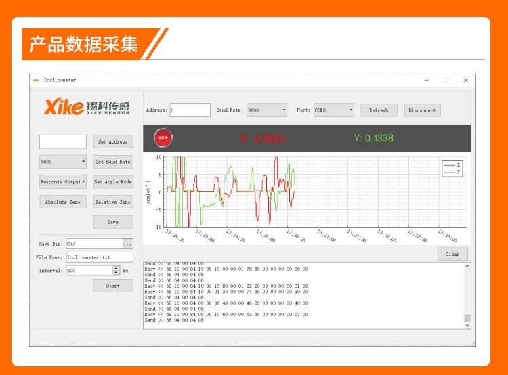Click the browse (...) button for Save Dir
Viewport: 508px width, 375px height.
(x=128, y=244)
